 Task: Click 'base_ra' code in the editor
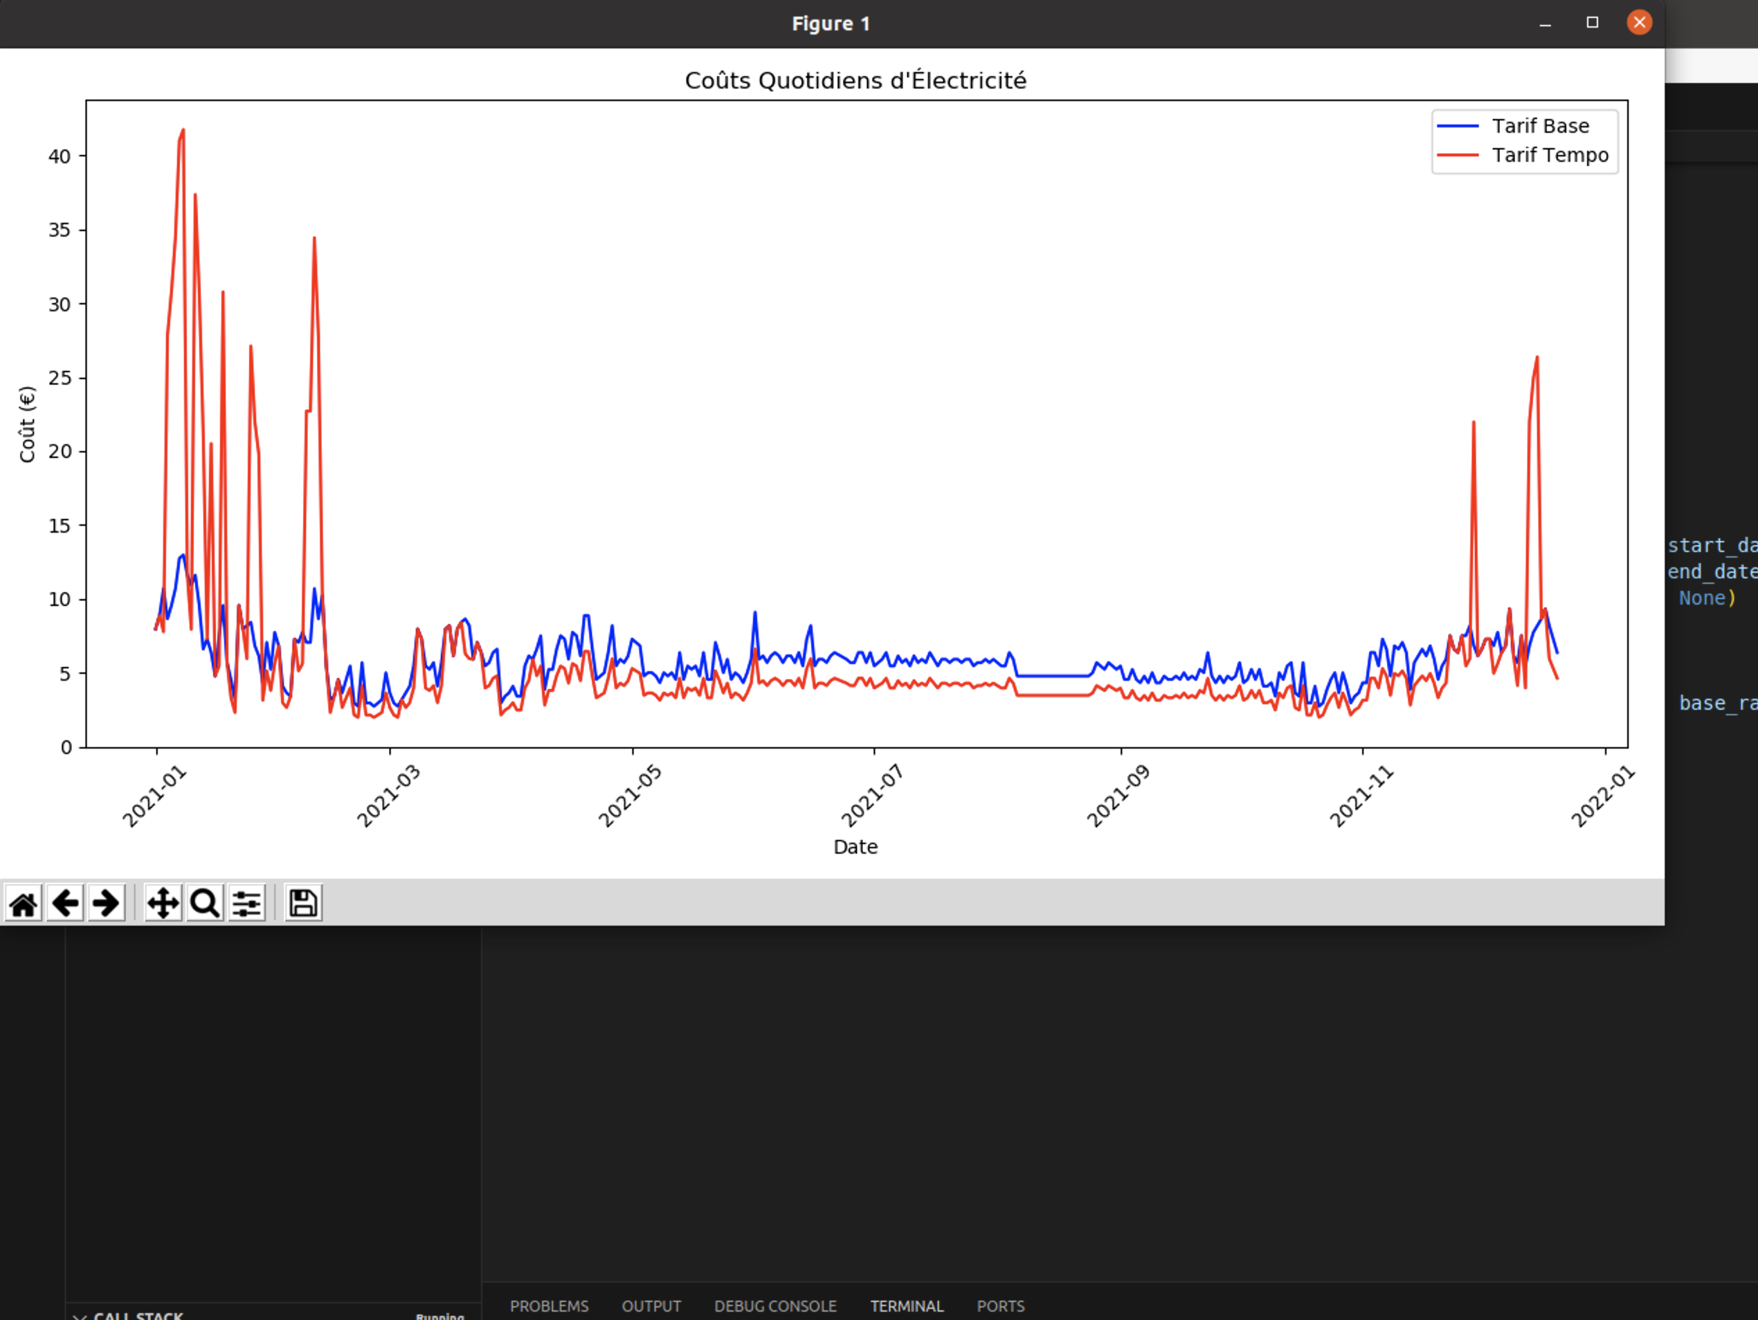[x=1719, y=703]
